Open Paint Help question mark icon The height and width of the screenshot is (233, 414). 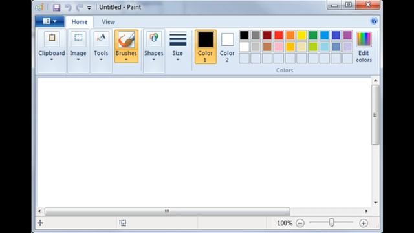[374, 21]
